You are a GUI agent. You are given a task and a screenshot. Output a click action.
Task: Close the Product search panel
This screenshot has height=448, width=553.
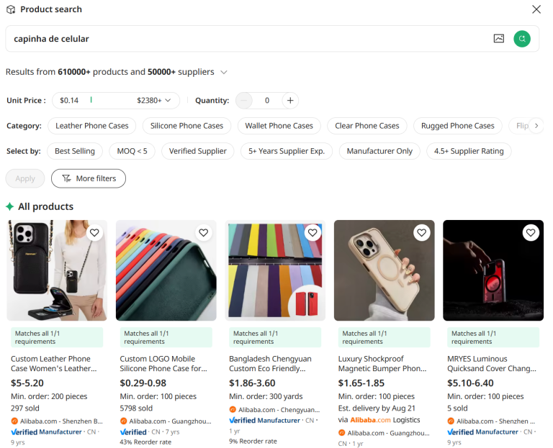click(x=536, y=9)
